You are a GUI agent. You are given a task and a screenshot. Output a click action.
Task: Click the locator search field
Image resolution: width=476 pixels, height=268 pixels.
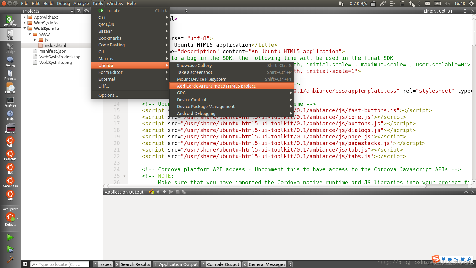pos(60,264)
